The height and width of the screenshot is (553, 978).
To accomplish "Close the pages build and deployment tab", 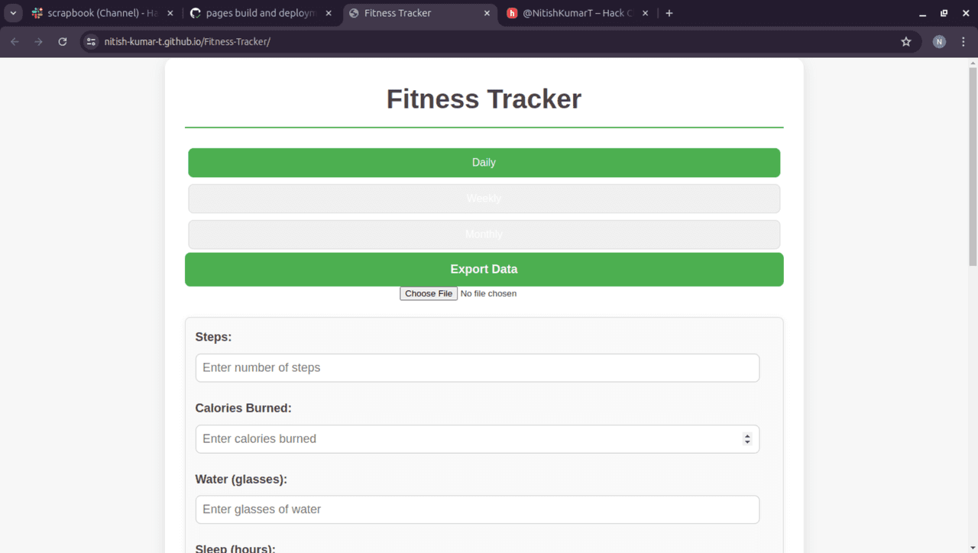I will pos(329,13).
